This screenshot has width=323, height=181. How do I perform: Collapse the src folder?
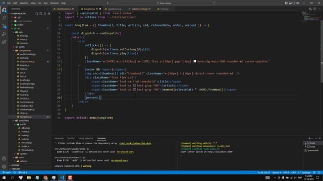click(19, 29)
